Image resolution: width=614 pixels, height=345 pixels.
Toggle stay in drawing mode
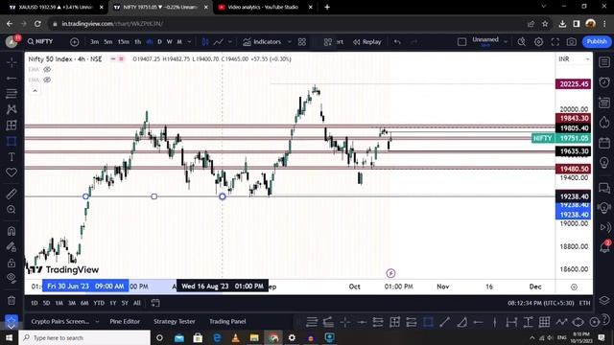click(x=12, y=246)
